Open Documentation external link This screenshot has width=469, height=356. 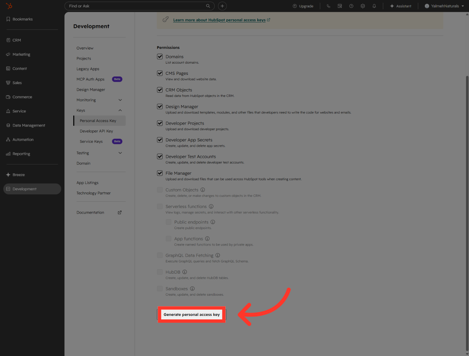pos(99,213)
